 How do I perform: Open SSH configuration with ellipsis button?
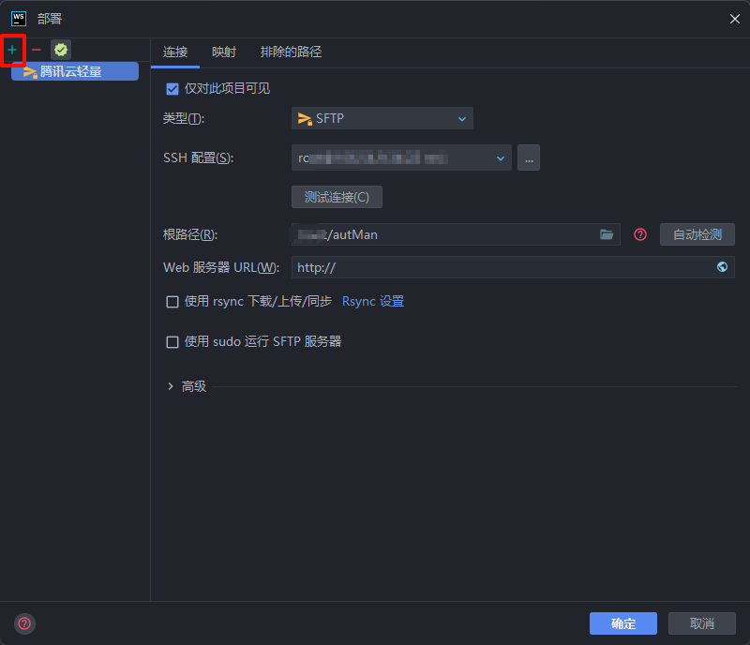point(529,158)
